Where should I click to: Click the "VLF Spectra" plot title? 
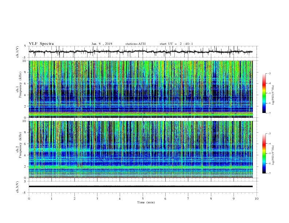[x=41, y=44]
